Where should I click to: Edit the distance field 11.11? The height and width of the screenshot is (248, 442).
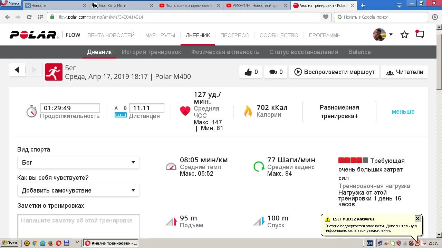[146, 108]
